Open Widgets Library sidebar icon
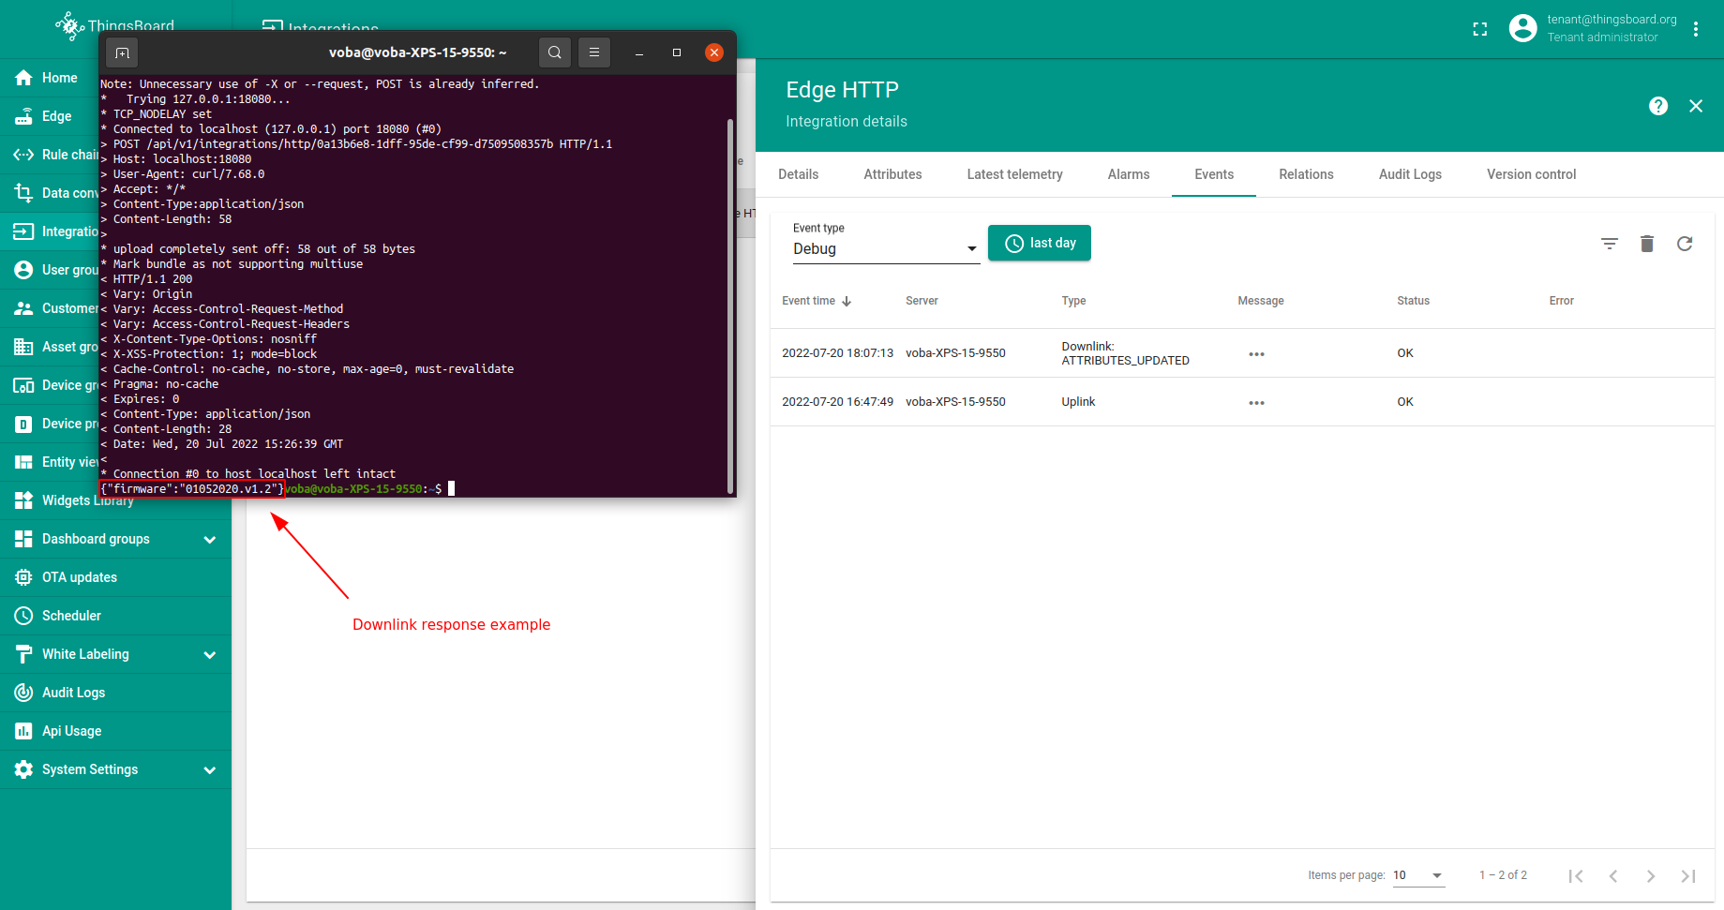The height and width of the screenshot is (910, 1724). click(24, 500)
